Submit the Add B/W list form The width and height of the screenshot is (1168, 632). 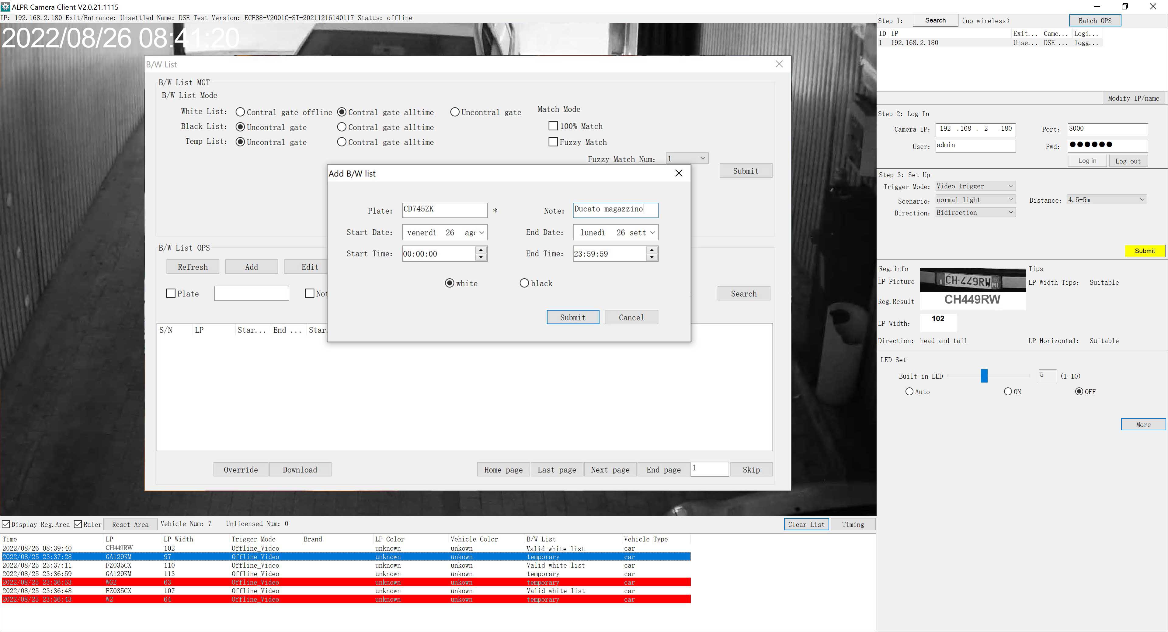[x=572, y=317]
